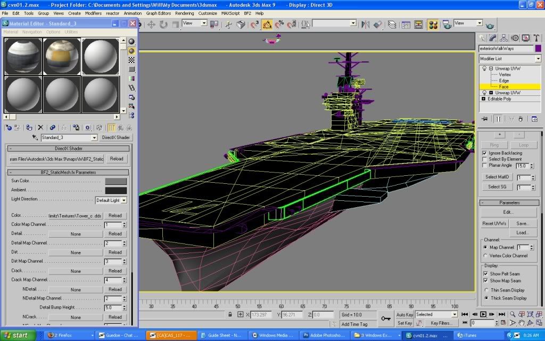Select the second textured material sample sphere
The image size is (545, 341).
coord(61,56)
